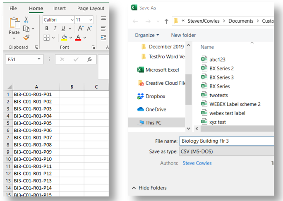Click the New folder button
The width and height of the screenshot is (283, 201).
(x=183, y=35)
